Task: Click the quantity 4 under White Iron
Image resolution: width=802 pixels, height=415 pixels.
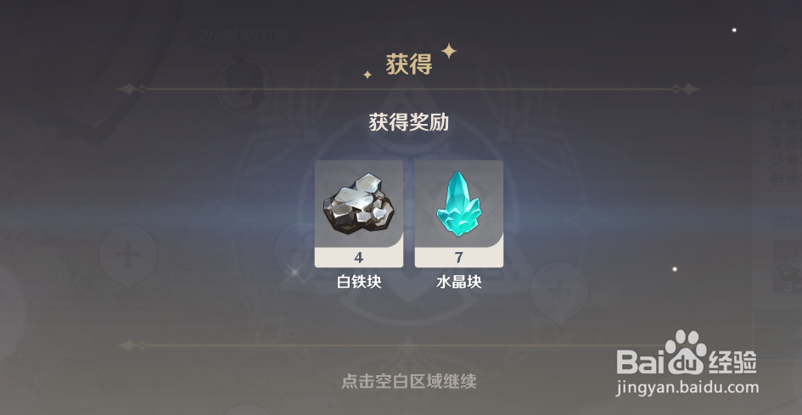Action: 358,257
